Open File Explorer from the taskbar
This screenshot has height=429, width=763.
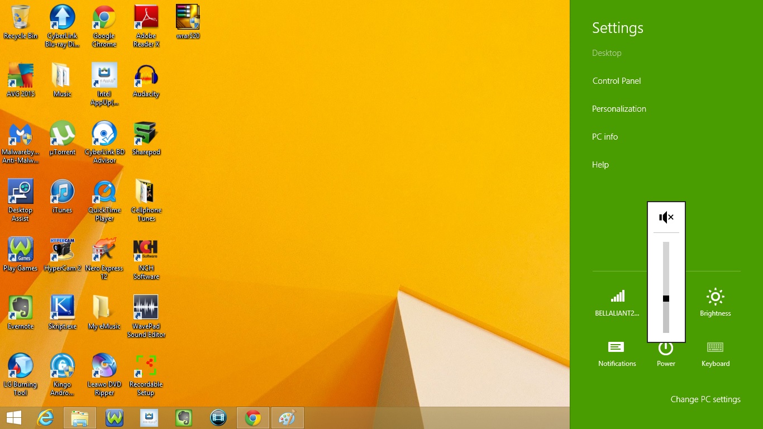(x=80, y=418)
